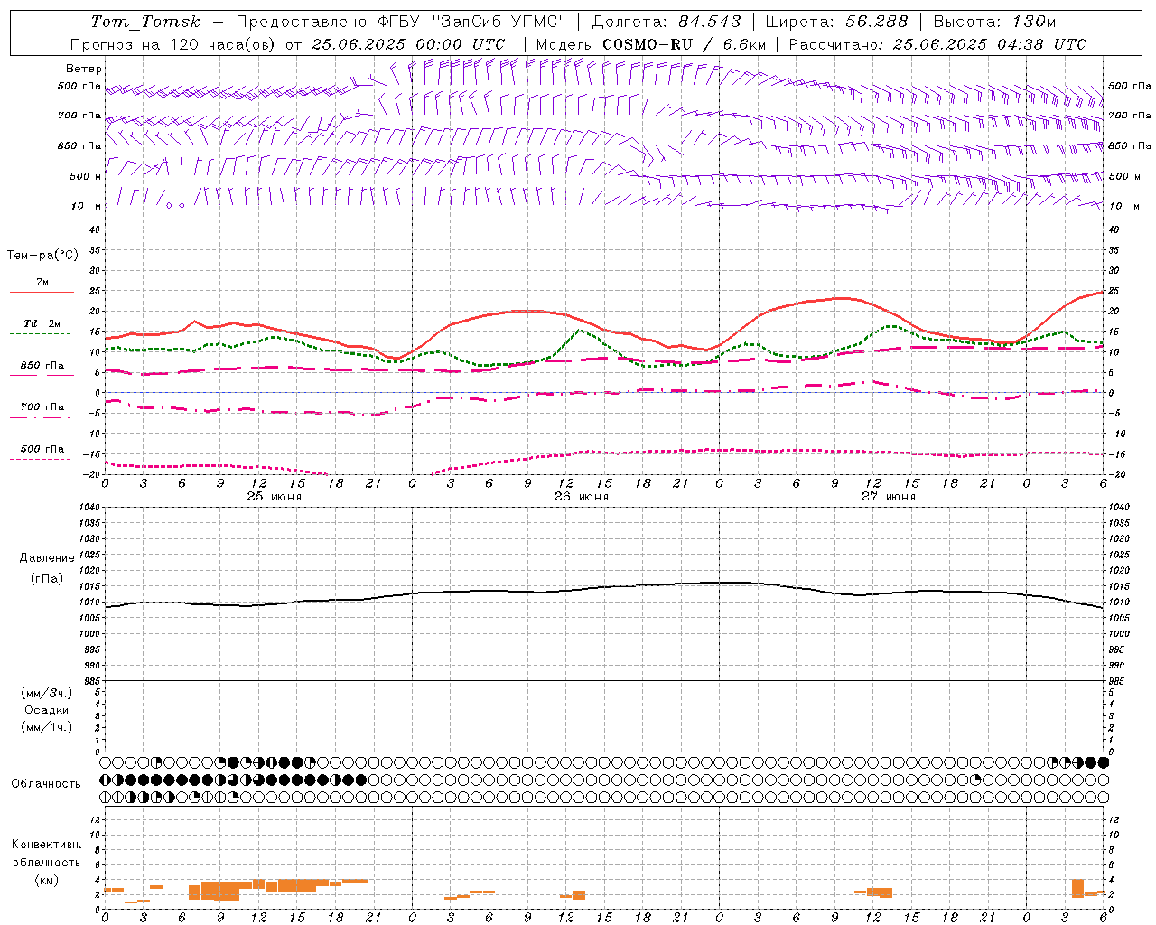
Task: Click the legend line sample under 2м
Action: pyautogui.click(x=42, y=292)
